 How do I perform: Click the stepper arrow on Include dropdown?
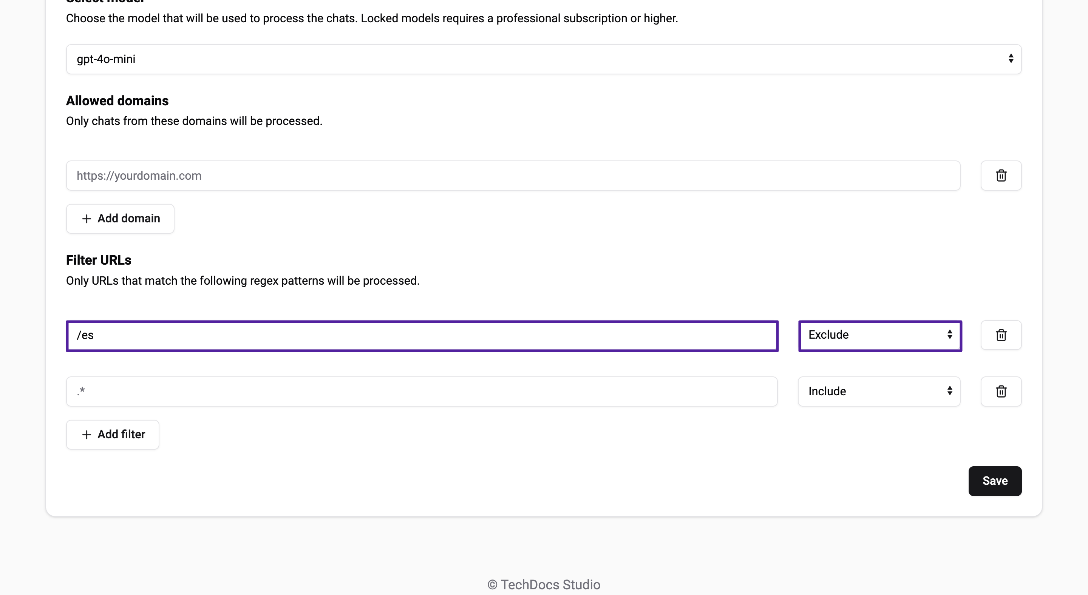click(948, 391)
